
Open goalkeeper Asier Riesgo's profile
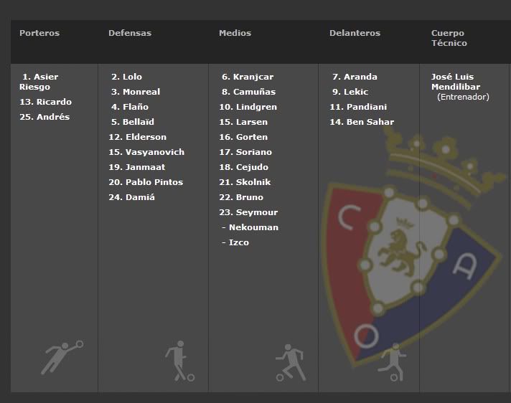(39, 82)
